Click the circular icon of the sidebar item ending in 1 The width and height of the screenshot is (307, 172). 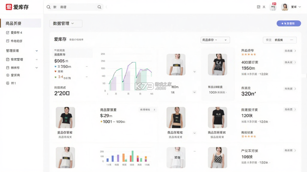click(x=7, y=83)
